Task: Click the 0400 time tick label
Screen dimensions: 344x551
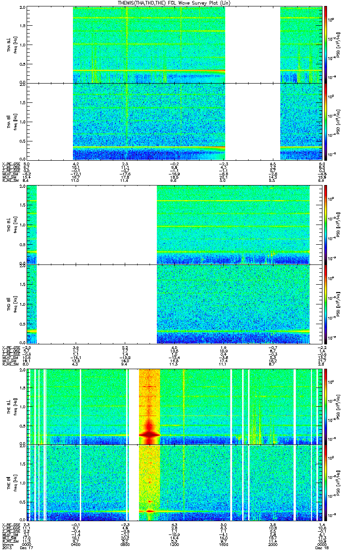Action: pyautogui.click(x=76, y=544)
